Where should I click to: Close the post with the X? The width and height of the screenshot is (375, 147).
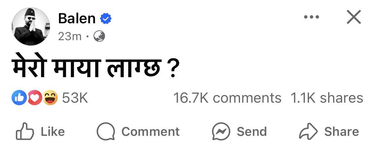(x=354, y=17)
